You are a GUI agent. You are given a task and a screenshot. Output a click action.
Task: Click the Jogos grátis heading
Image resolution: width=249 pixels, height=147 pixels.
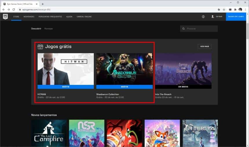(x=58, y=46)
